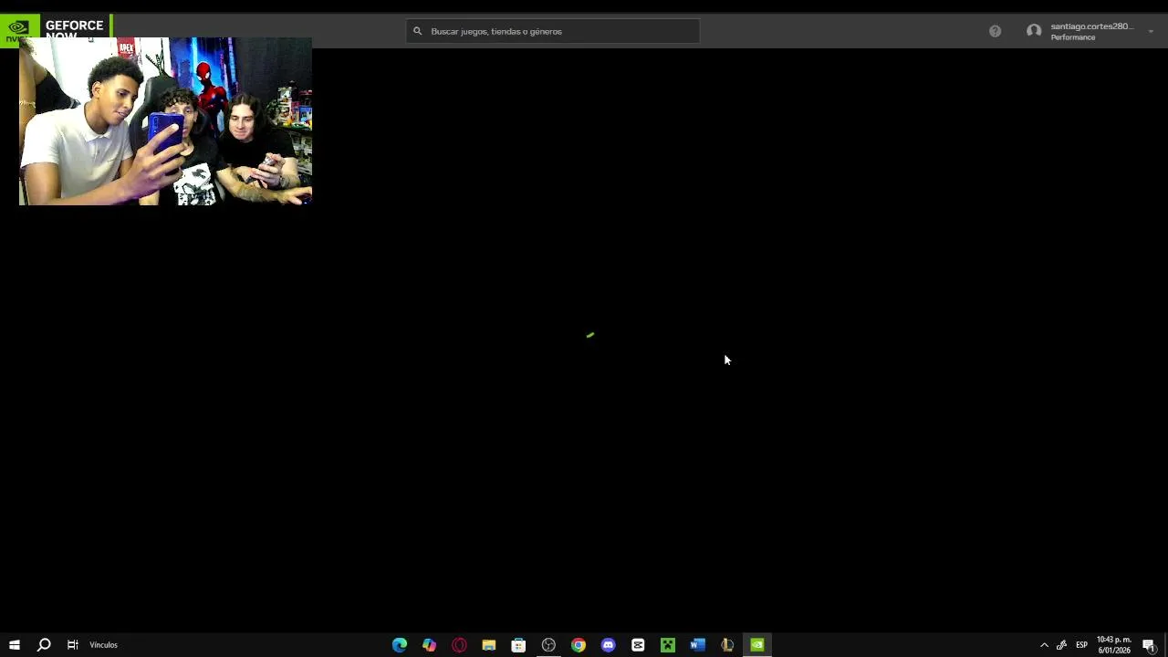This screenshot has height=657, width=1168.
Task: Open Opera browser from the taskbar
Action: point(459,645)
